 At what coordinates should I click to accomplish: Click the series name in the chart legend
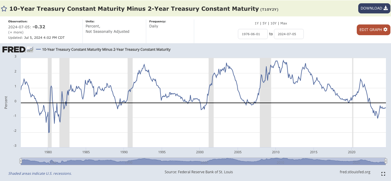pos(106,49)
